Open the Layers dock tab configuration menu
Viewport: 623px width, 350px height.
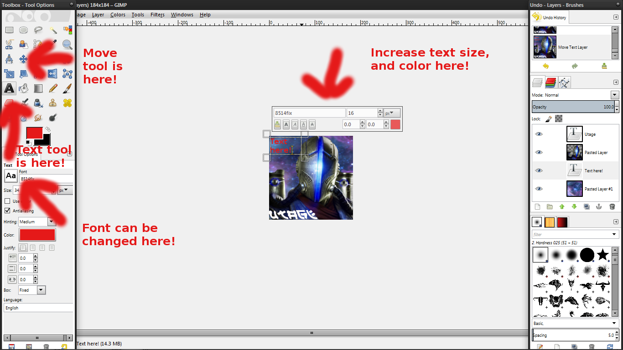point(616,82)
